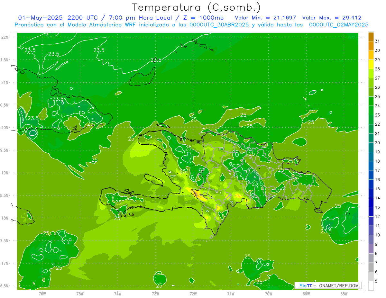The height and width of the screenshot is (298, 386).
Task: Click the color-scale value '31'
Action: point(378,41)
